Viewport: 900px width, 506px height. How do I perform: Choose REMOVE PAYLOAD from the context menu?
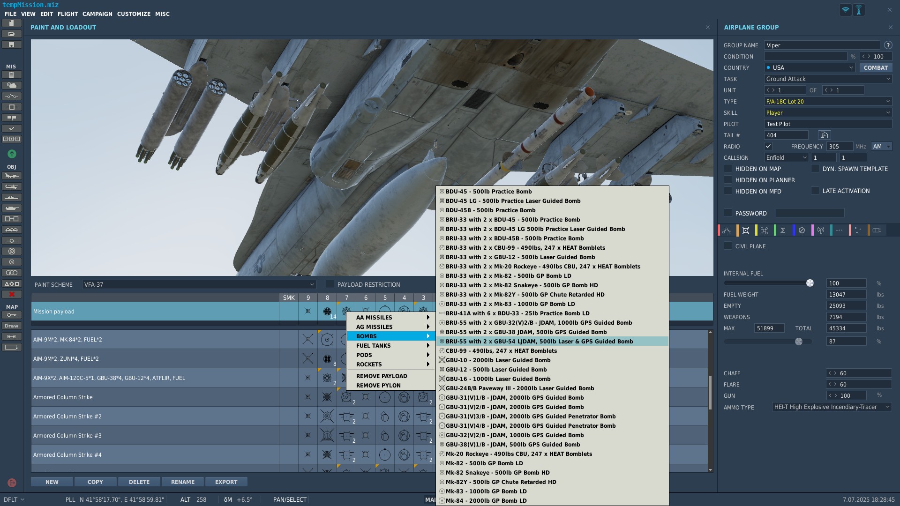[x=381, y=376]
